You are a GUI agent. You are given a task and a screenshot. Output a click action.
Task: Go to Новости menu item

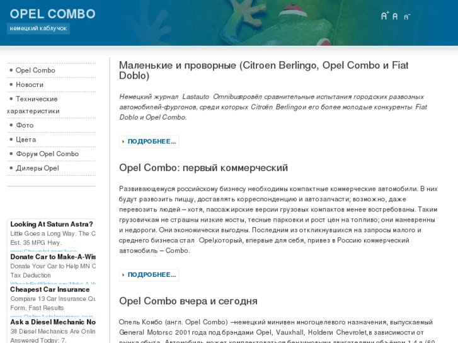(30, 85)
